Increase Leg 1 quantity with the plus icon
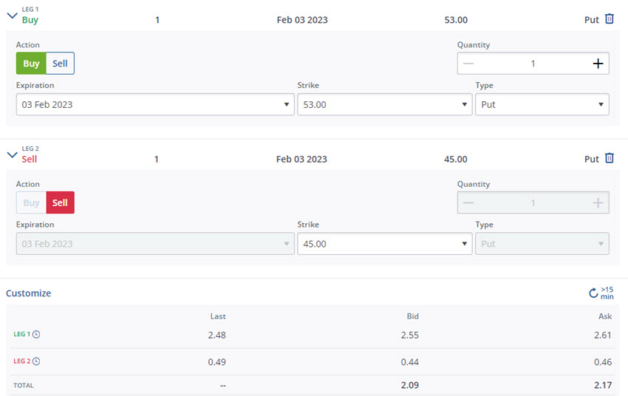The image size is (628, 396). [x=598, y=64]
